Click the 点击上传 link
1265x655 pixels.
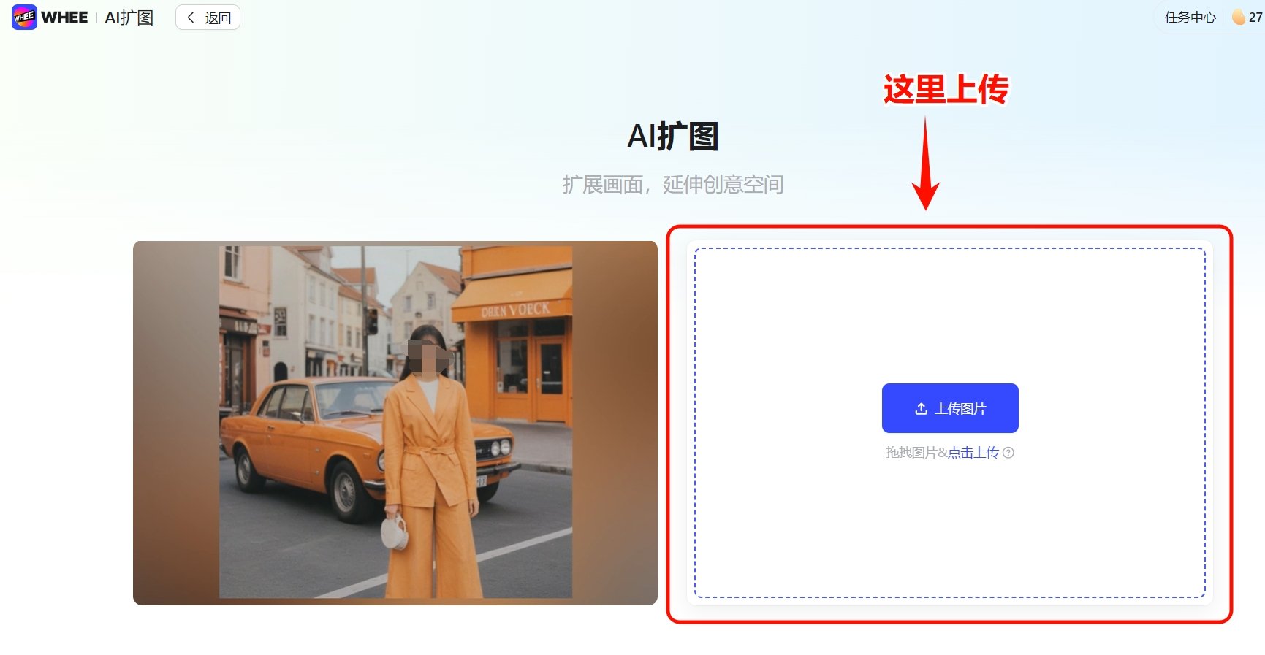[x=973, y=453]
